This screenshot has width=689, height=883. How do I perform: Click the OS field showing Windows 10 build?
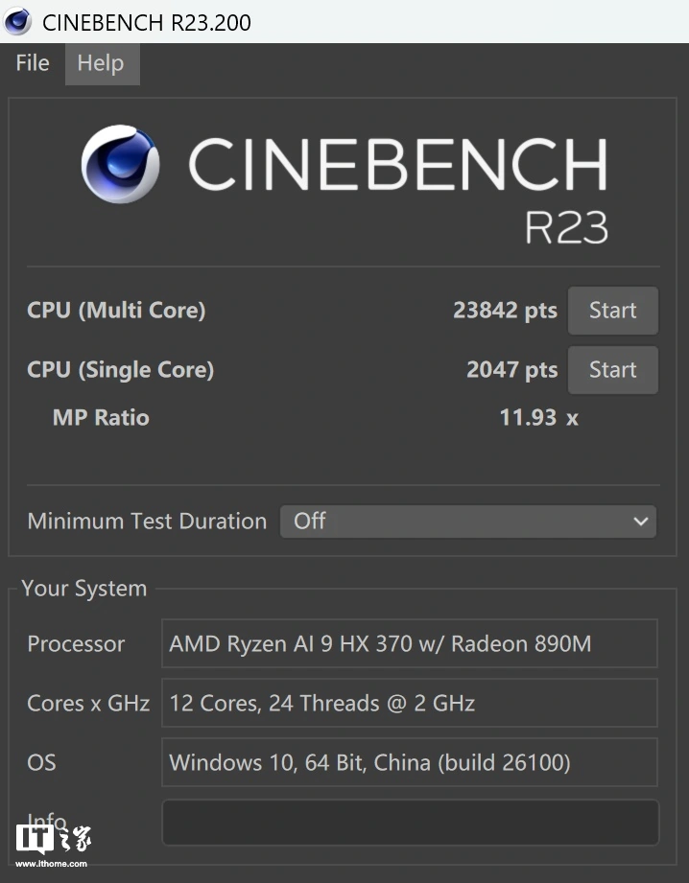409,762
